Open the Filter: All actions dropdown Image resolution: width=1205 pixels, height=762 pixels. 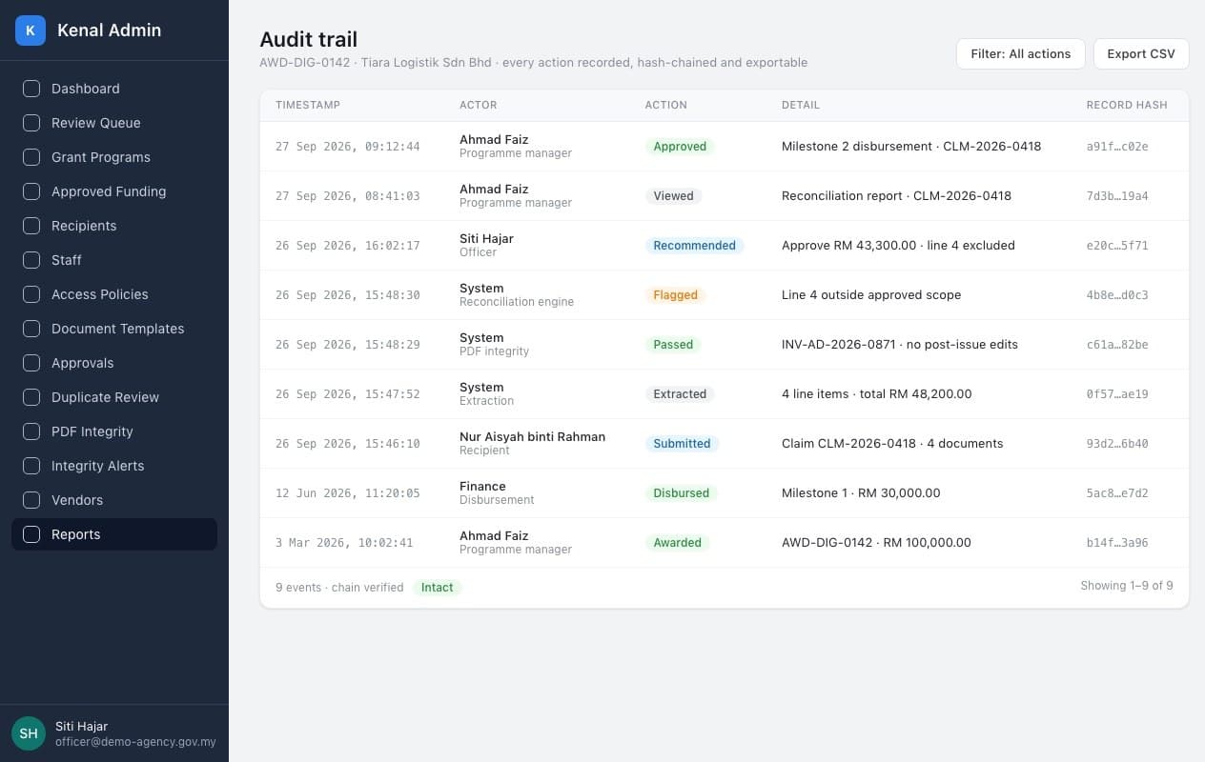pyautogui.click(x=1021, y=54)
